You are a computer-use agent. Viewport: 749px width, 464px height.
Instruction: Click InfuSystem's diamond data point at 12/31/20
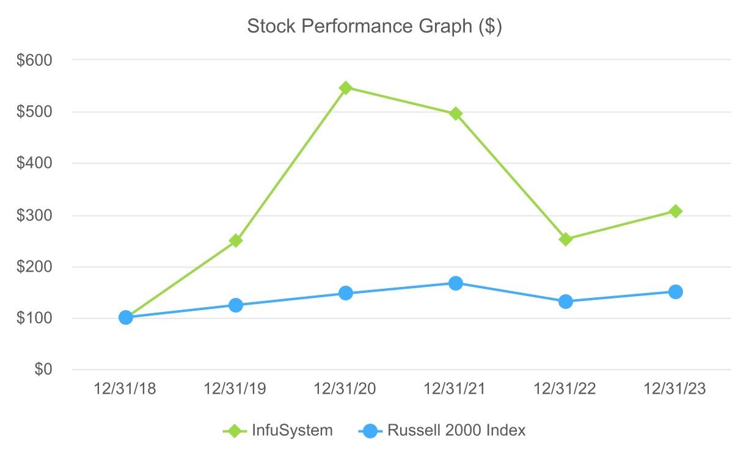coord(346,88)
